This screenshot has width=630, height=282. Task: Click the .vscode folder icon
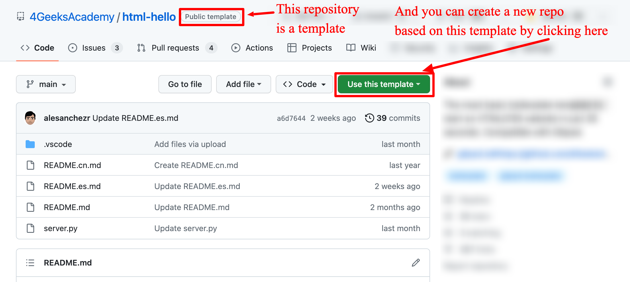pyautogui.click(x=30, y=144)
